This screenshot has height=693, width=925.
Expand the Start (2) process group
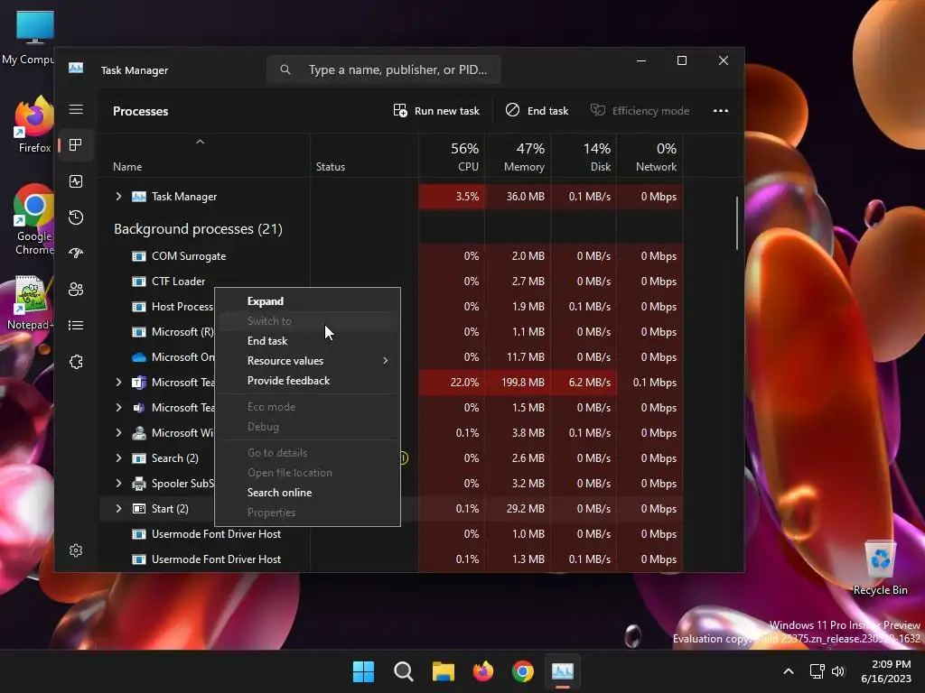click(118, 509)
